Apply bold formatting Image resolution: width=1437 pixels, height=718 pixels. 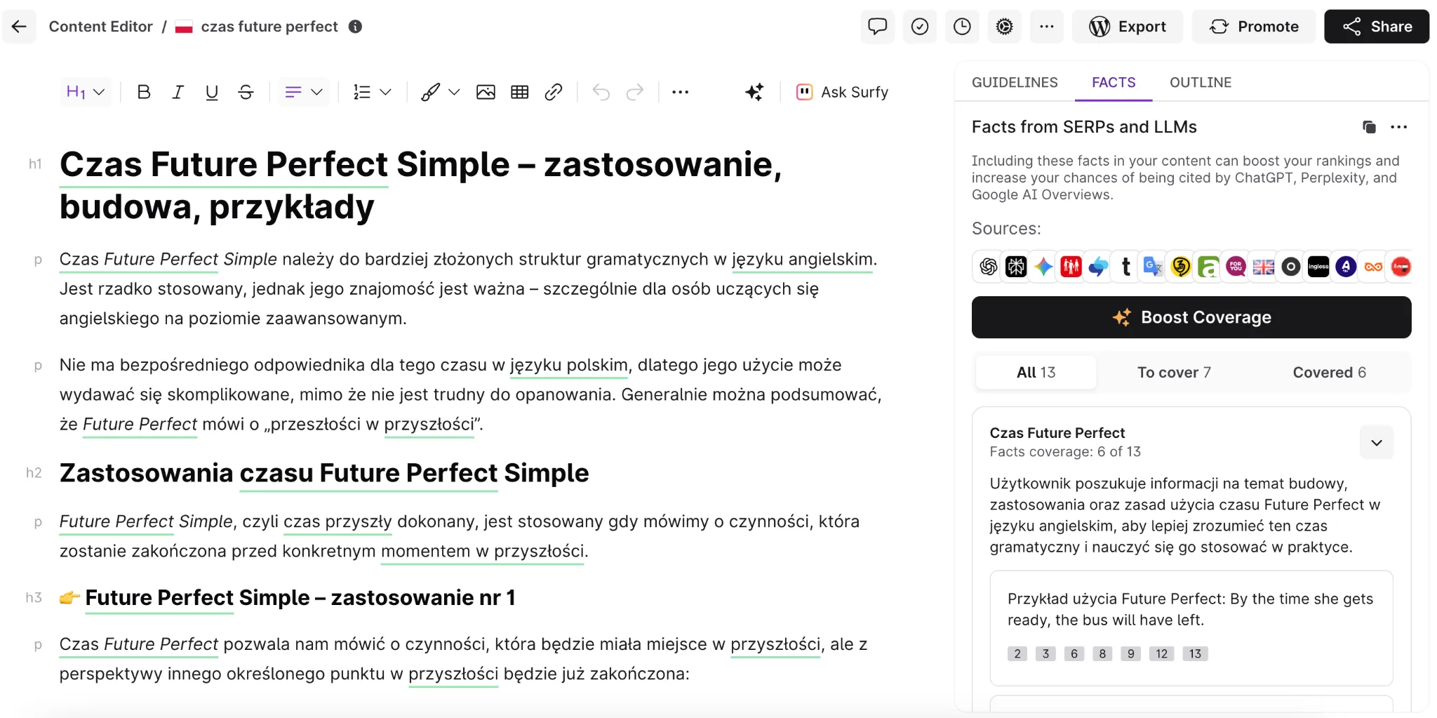point(144,92)
